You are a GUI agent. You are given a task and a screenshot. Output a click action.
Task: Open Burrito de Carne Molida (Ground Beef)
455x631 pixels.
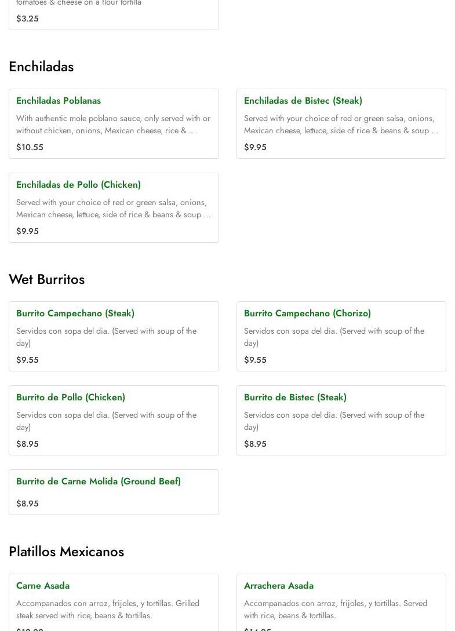point(99,482)
